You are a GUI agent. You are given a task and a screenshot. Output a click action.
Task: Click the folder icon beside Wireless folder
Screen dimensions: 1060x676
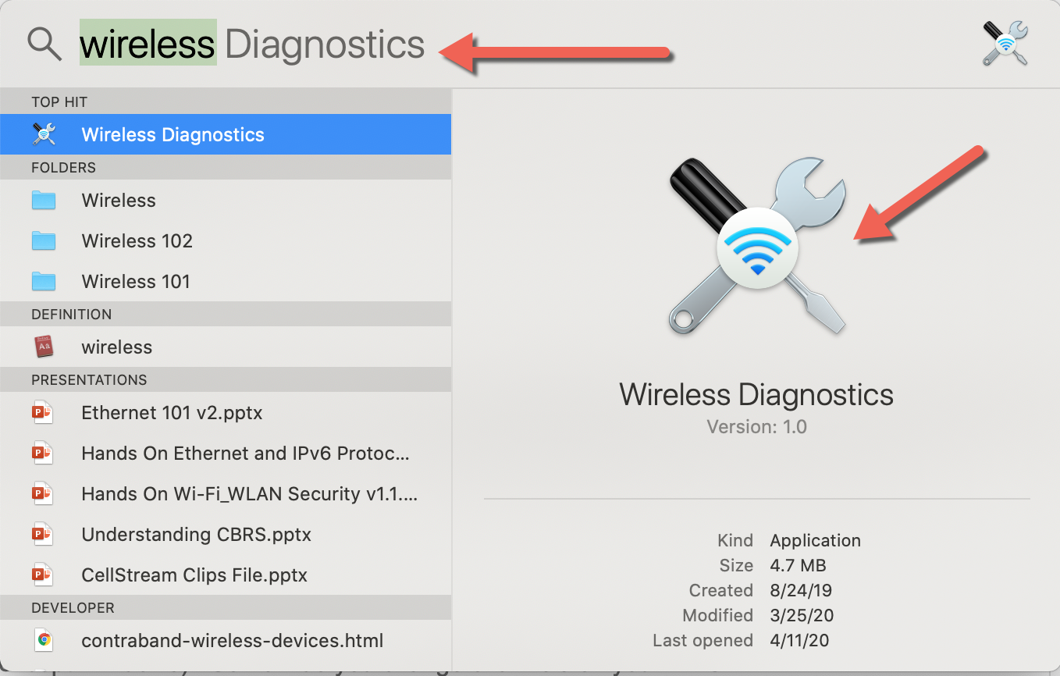tap(44, 201)
